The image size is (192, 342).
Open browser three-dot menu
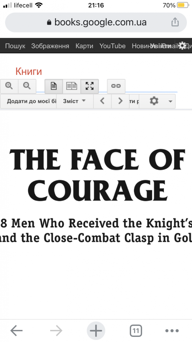pyautogui.click(x=172, y=331)
